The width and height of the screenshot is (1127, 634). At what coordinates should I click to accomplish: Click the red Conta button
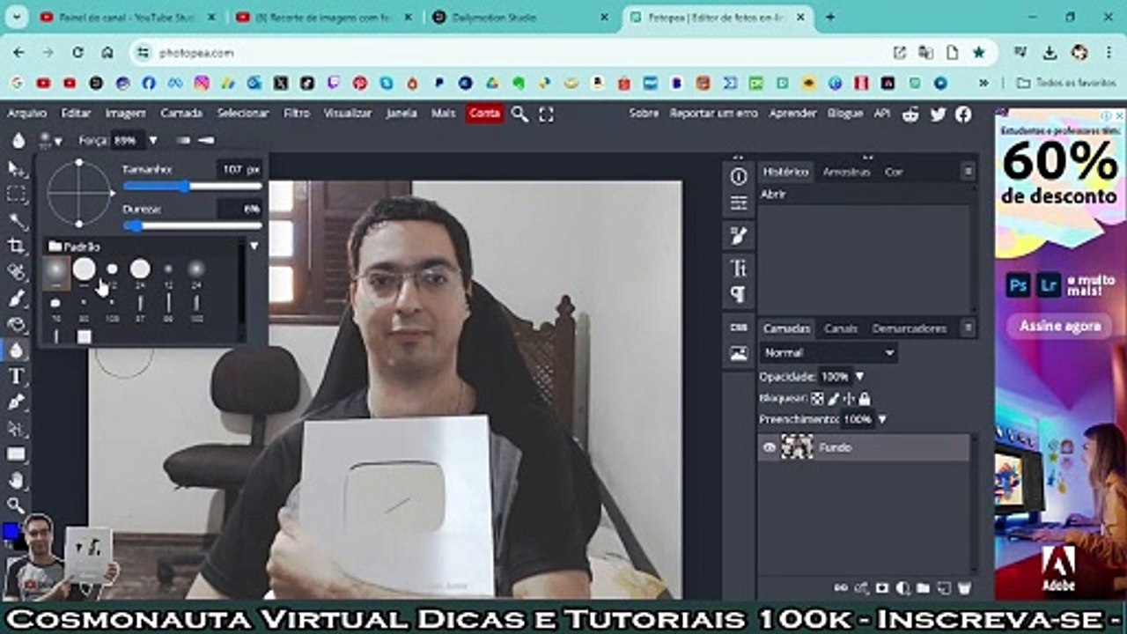coord(484,114)
